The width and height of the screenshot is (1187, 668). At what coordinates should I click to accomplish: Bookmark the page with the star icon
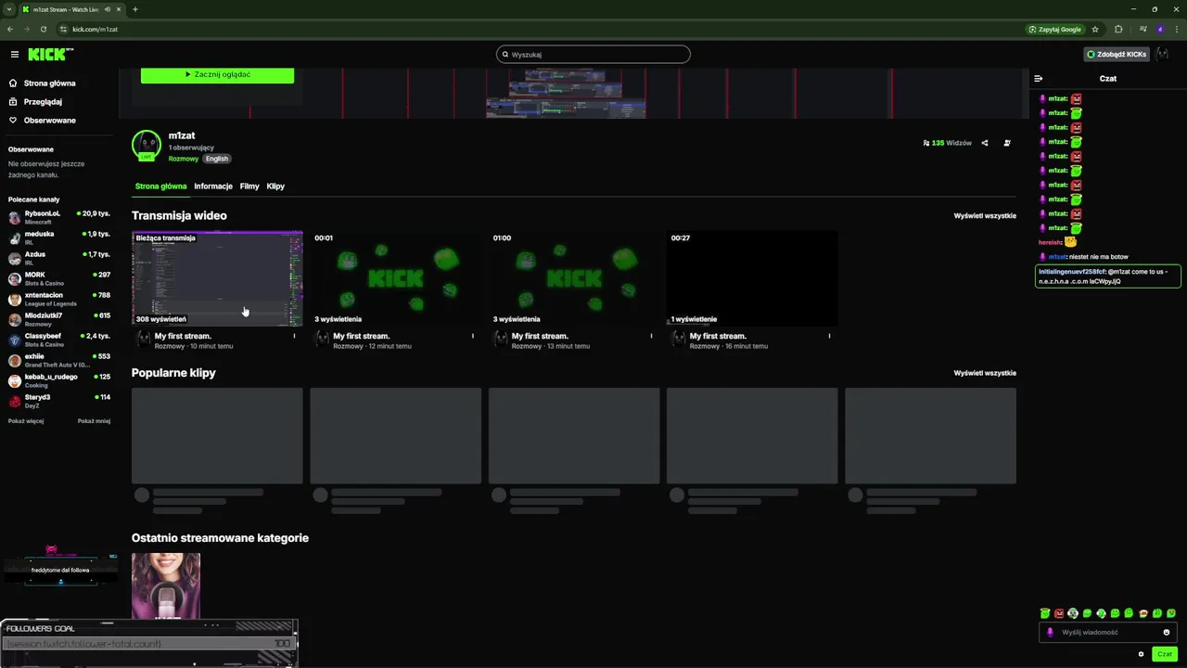1095,29
